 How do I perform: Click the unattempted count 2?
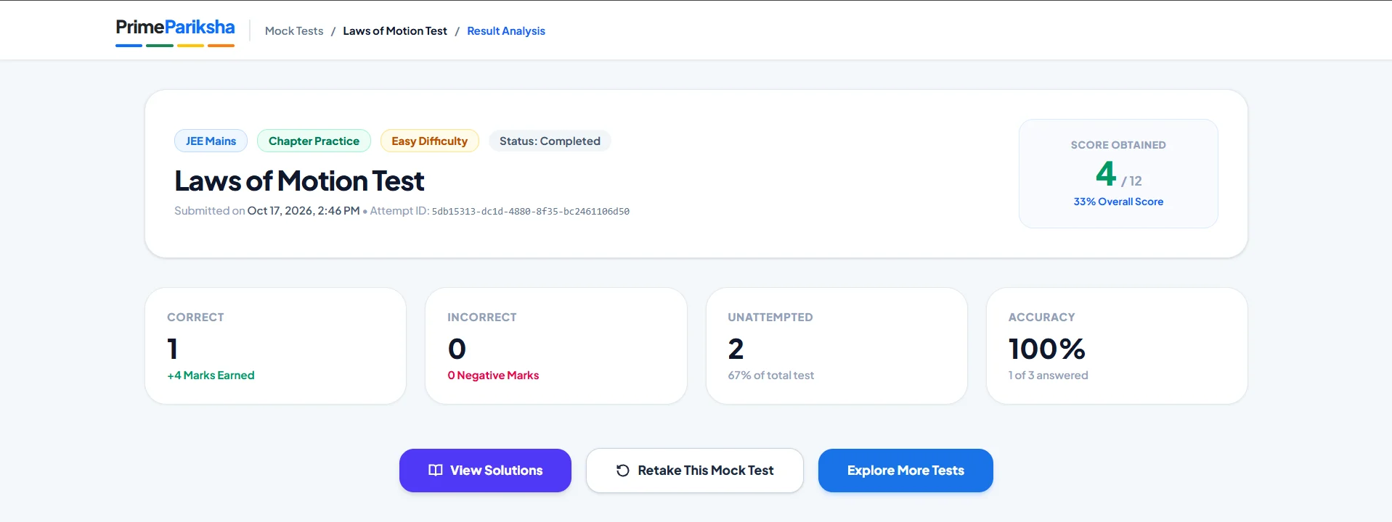[x=736, y=349]
